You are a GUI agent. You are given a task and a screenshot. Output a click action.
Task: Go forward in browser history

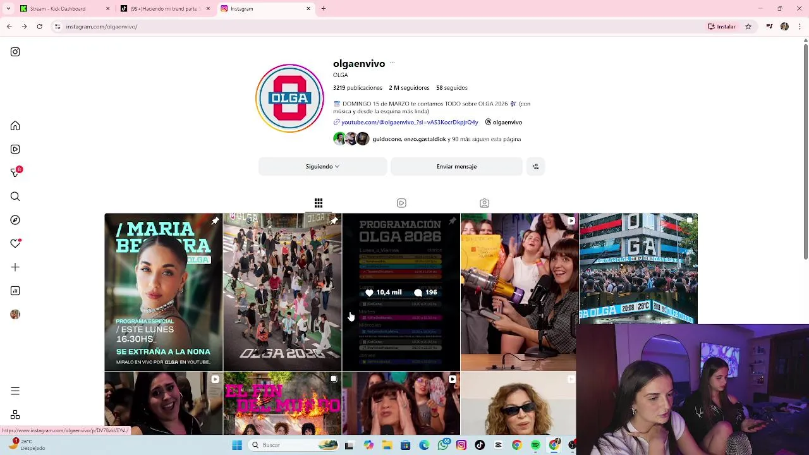click(x=24, y=27)
